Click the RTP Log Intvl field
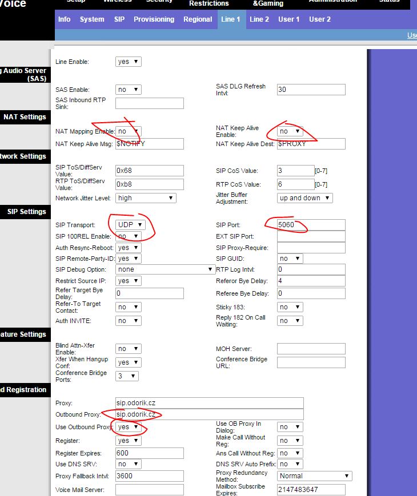 tap(311, 269)
